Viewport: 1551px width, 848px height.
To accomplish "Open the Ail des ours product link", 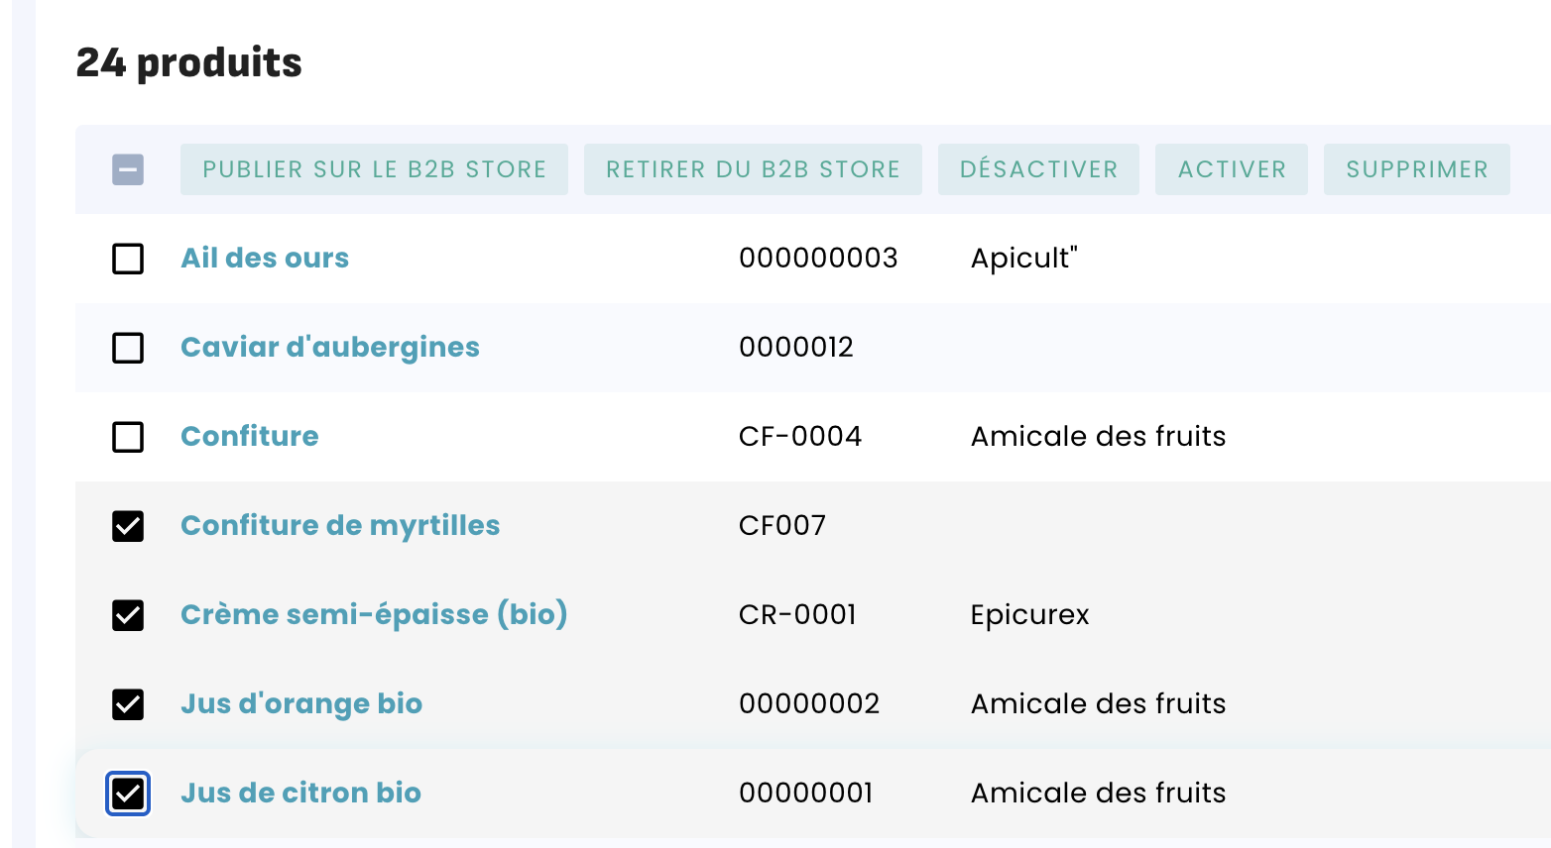I will pos(265,259).
